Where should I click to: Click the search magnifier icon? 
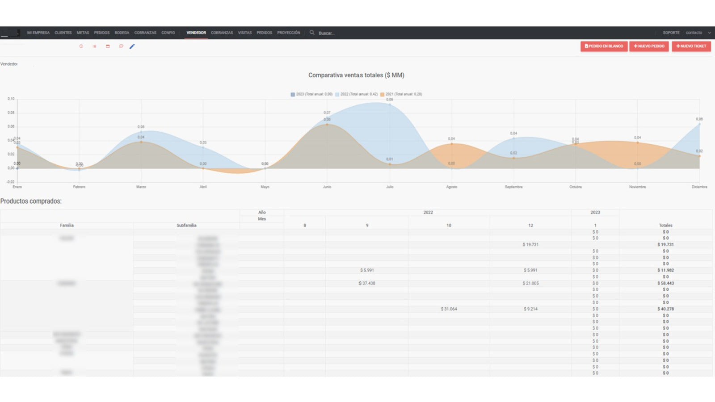tap(312, 33)
